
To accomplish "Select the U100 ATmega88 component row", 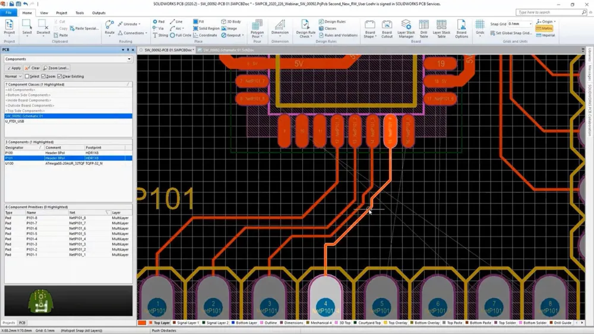I will click(x=68, y=163).
